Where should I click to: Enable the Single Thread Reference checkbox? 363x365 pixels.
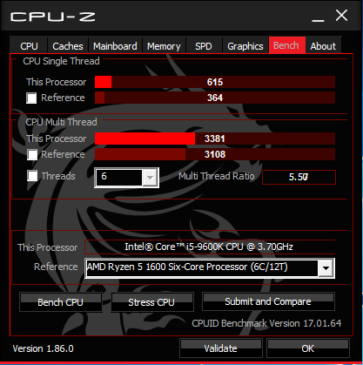[x=31, y=98]
